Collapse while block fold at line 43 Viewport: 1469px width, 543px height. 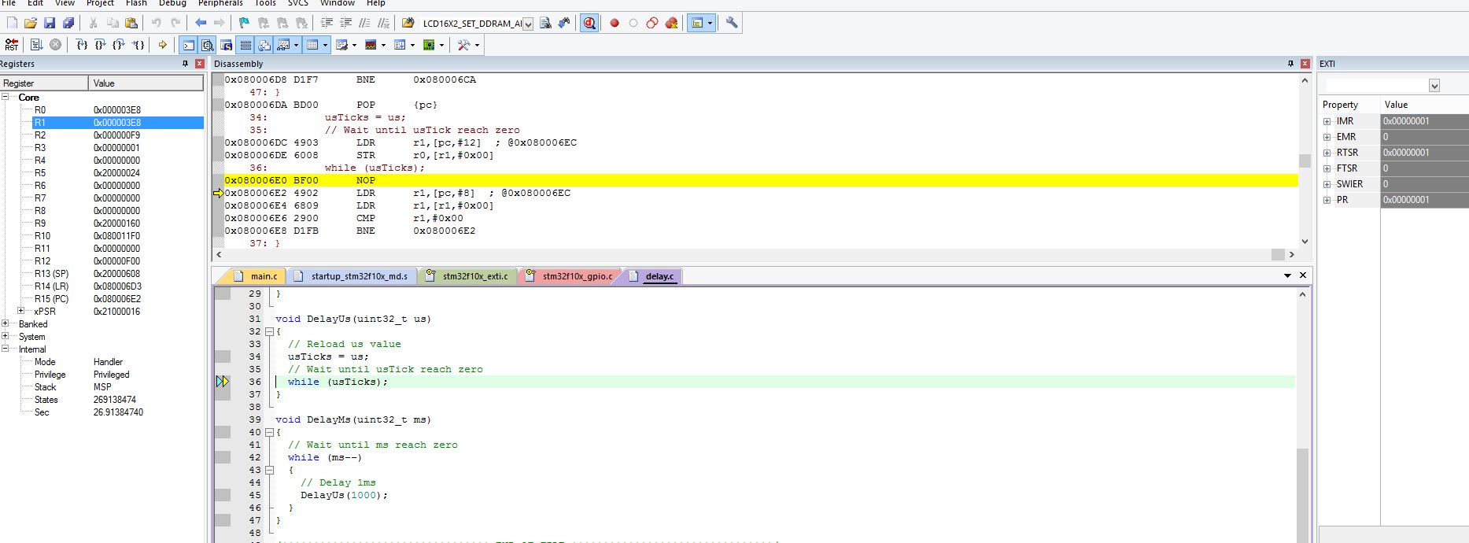click(x=269, y=470)
